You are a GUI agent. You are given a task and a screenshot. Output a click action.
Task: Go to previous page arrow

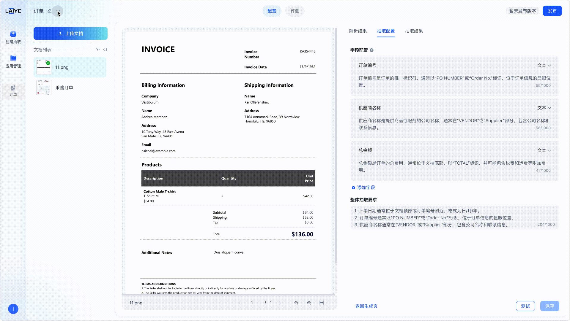(240, 303)
